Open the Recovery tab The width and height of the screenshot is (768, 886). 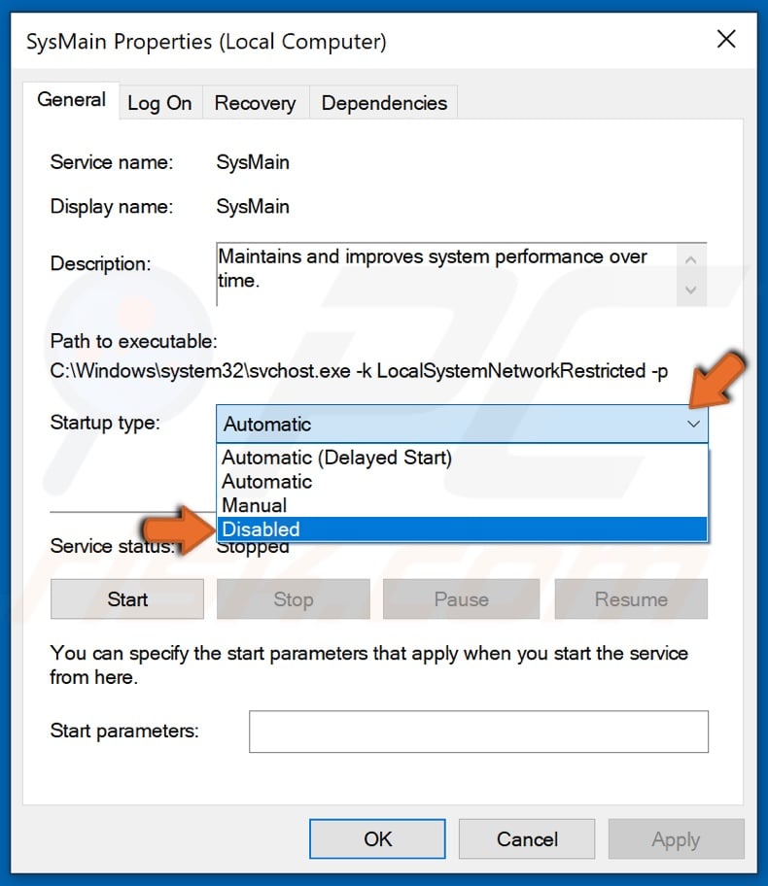tap(255, 102)
